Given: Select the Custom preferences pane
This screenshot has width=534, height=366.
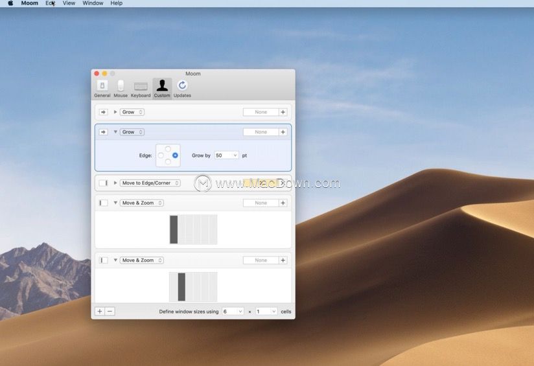Looking at the screenshot, I should pyautogui.click(x=162, y=89).
